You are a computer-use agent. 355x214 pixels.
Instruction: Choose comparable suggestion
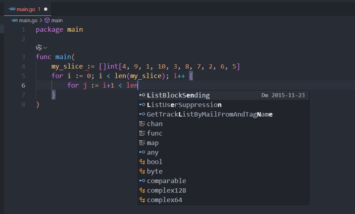(x=224, y=181)
